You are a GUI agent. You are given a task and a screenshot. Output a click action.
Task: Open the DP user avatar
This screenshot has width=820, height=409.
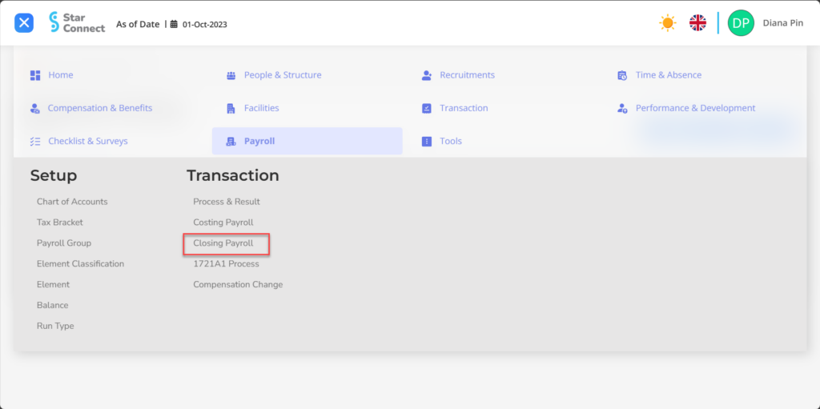point(741,23)
